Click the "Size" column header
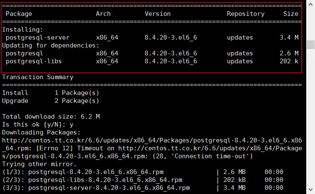Image resolution: width=315 pixels, height=194 pixels. pyautogui.click(x=291, y=14)
